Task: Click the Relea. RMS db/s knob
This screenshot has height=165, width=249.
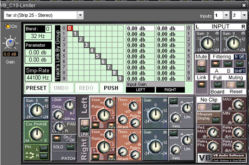Action: click(238, 146)
